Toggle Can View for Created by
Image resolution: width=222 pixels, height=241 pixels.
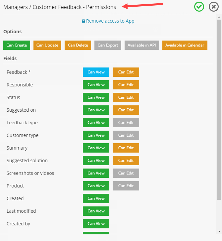[96, 224]
